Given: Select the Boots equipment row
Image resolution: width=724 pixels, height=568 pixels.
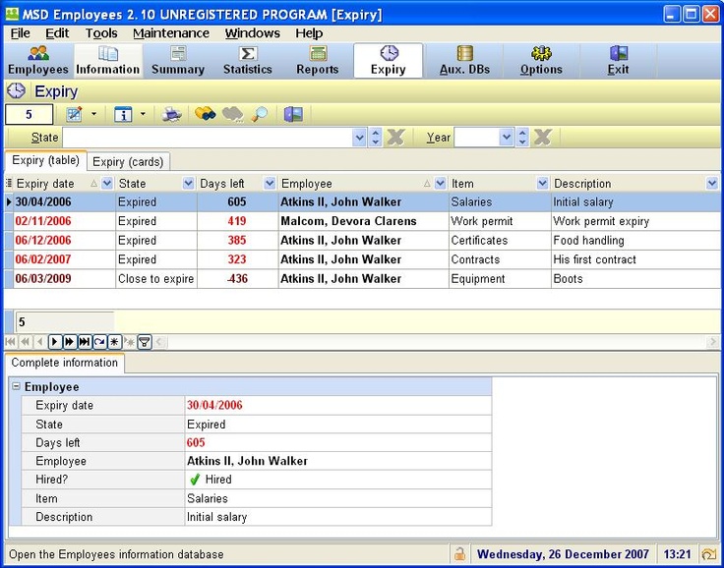Looking at the screenshot, I should pos(362,279).
